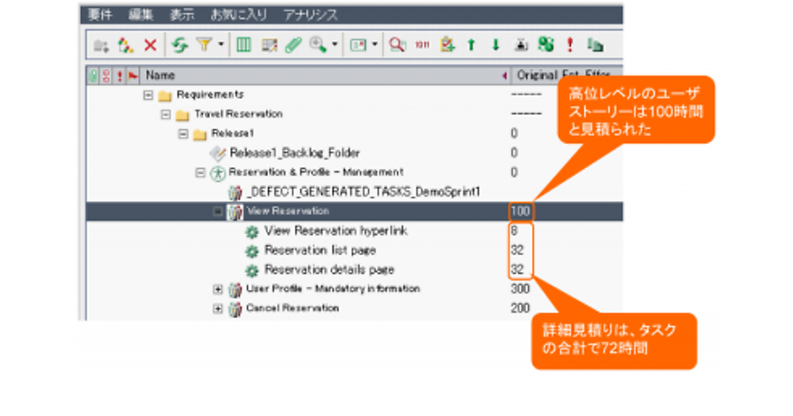
Task: Click the red circles indicator column header
Action: coord(106,76)
